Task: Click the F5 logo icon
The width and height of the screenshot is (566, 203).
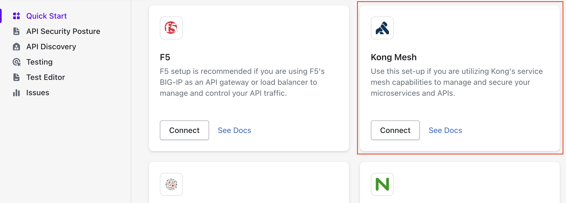Action: [x=171, y=28]
